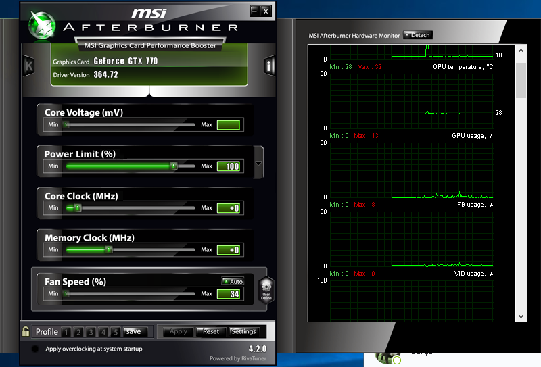Image resolution: width=541 pixels, height=367 pixels.
Task: Click the hardware monitor scrollbar thumb
Action: (x=521, y=80)
